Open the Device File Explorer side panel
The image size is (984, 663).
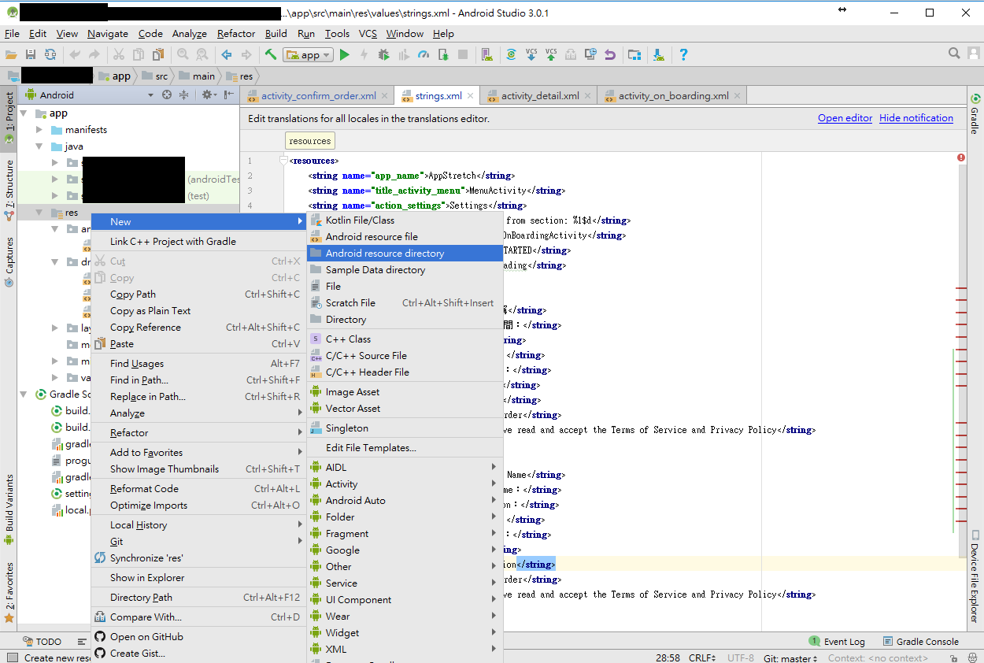[973, 583]
